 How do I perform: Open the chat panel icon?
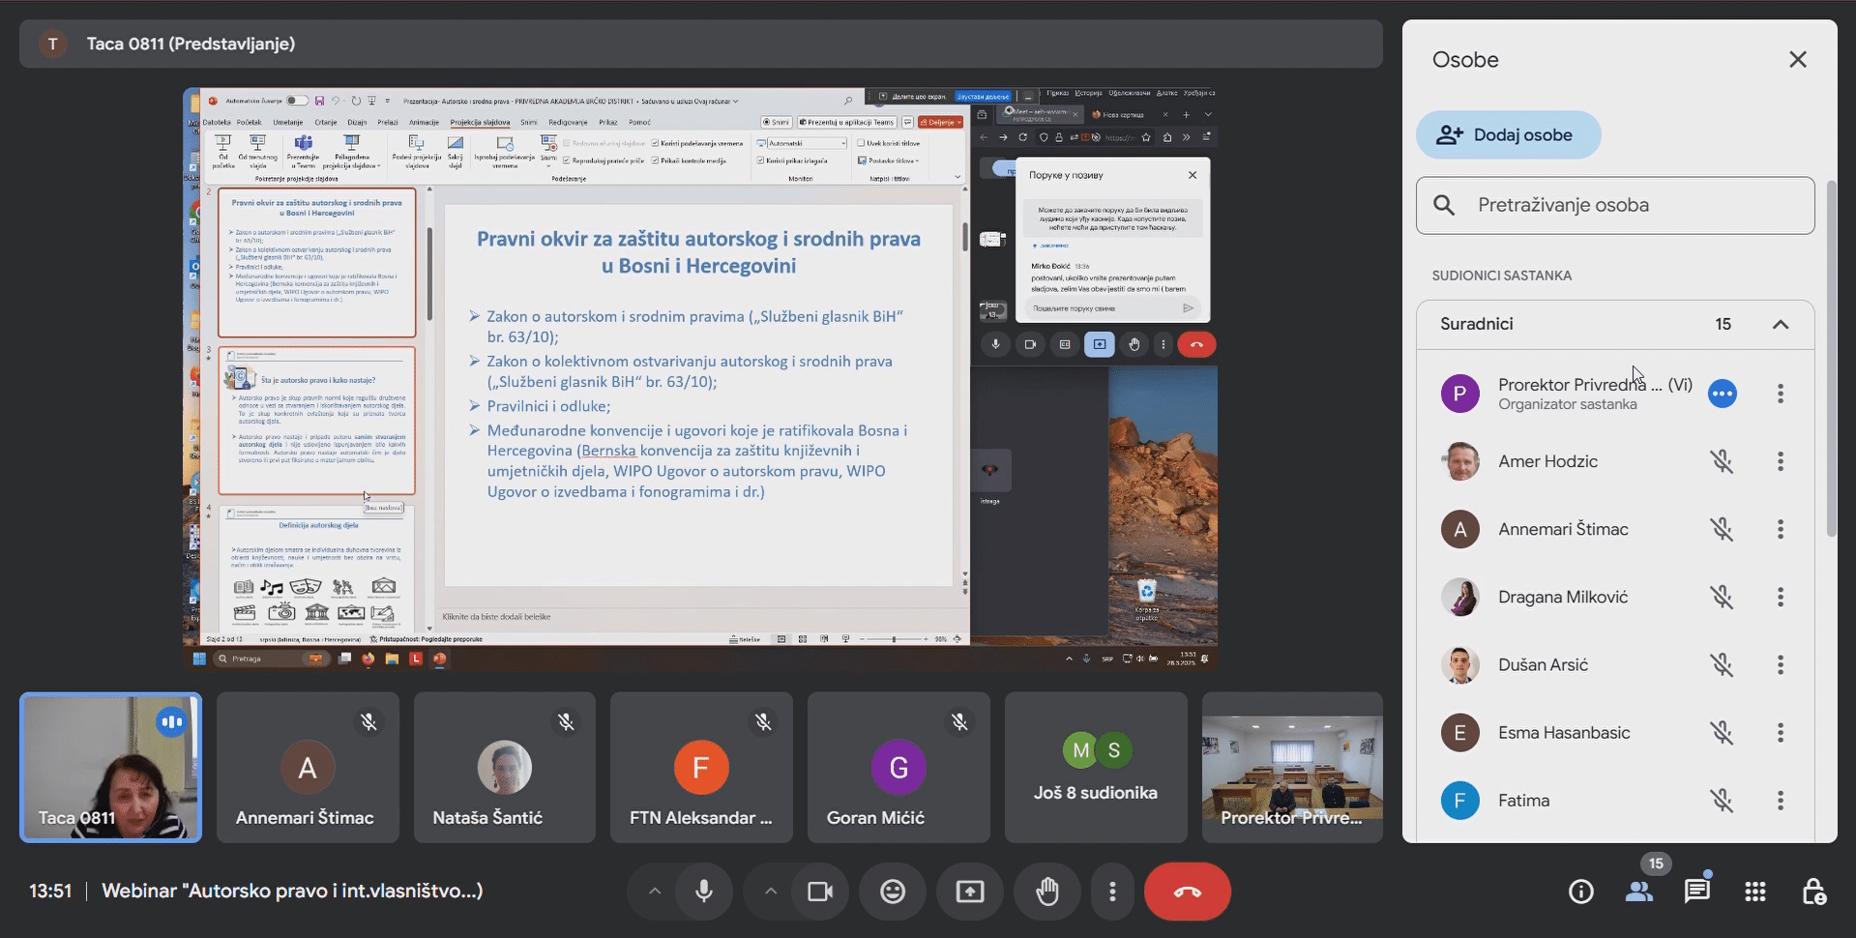(1696, 891)
